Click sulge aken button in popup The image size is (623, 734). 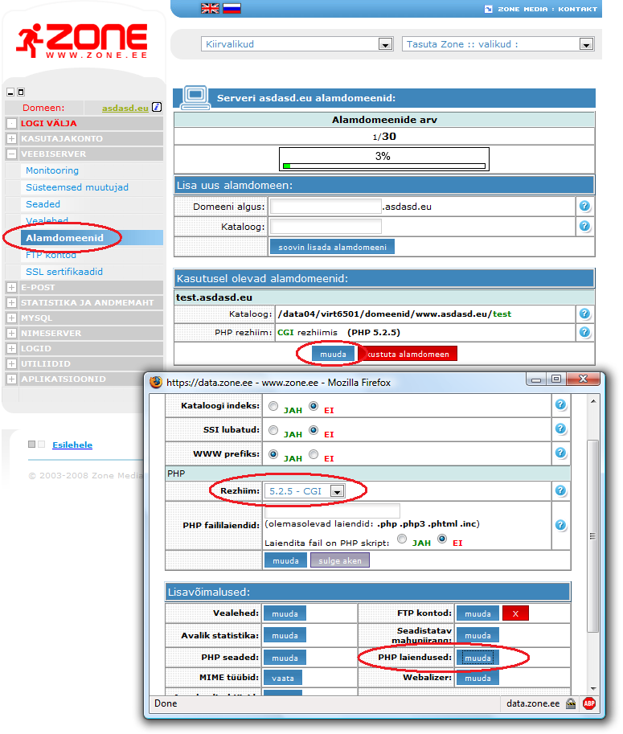click(340, 560)
